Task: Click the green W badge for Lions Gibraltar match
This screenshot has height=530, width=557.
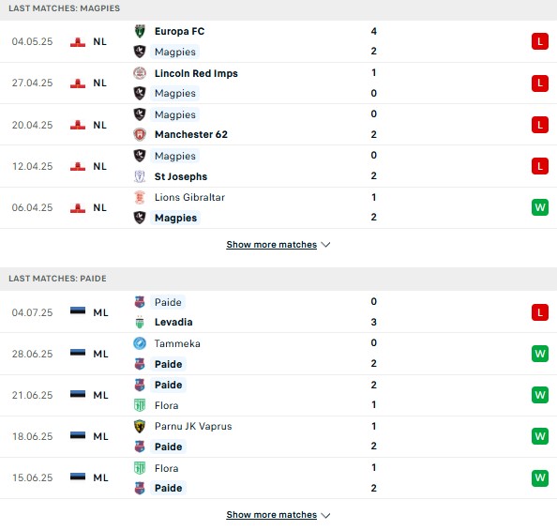Action: 540,207
